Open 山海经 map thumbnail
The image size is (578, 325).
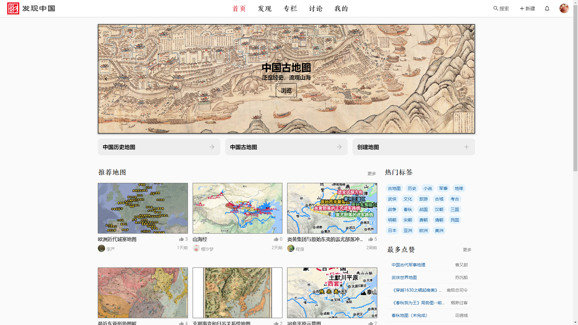pyautogui.click(x=238, y=208)
